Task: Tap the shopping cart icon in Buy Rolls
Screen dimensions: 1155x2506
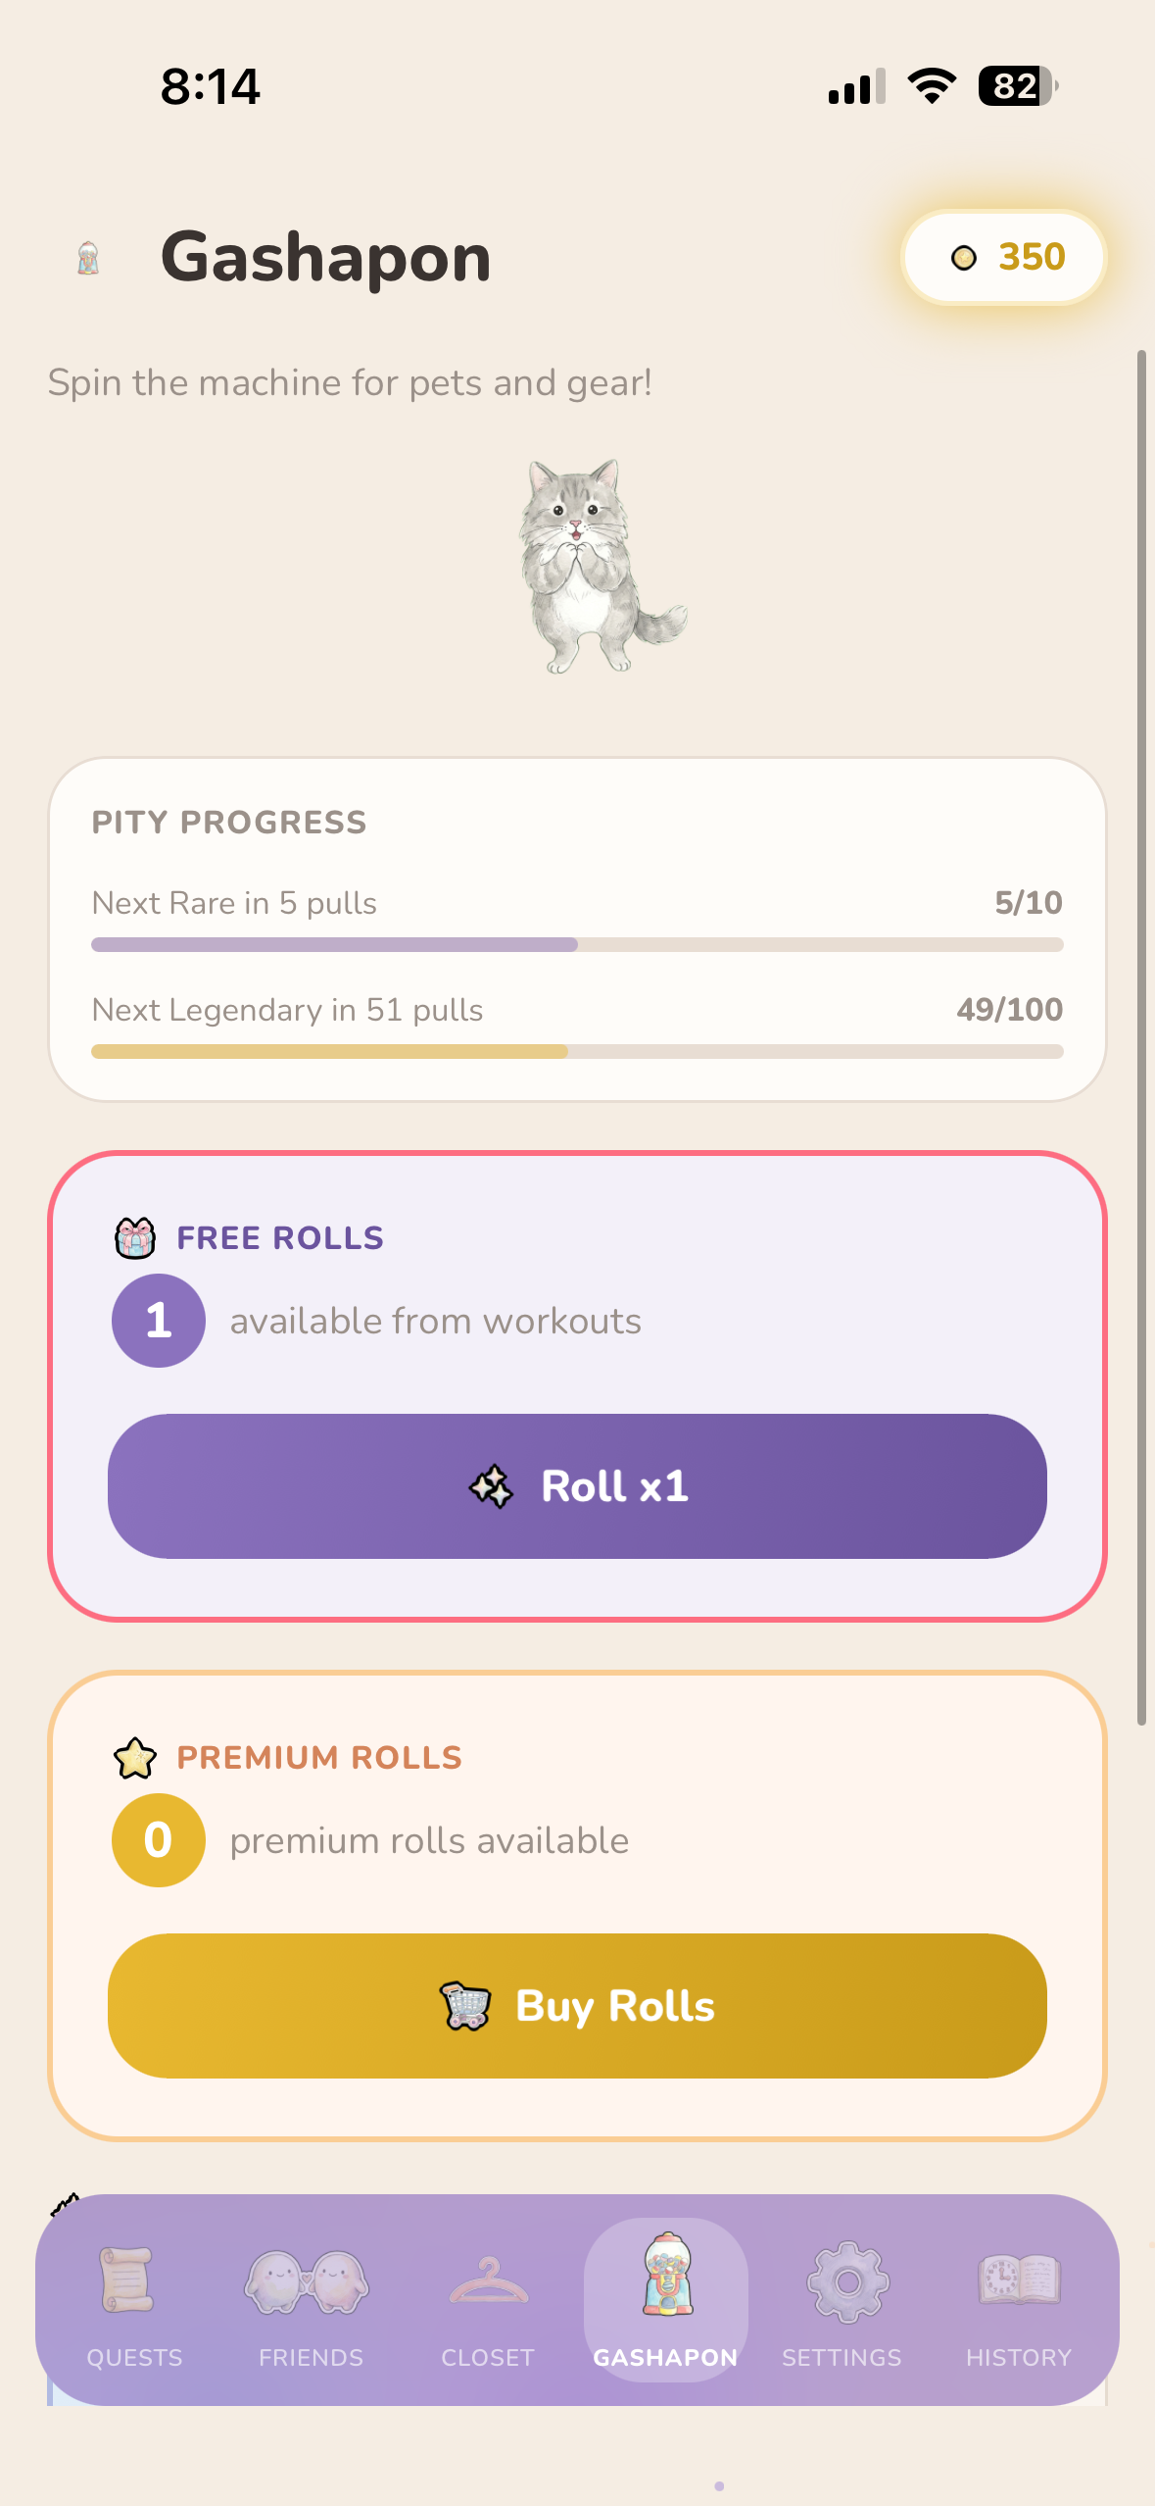Action: point(465,2006)
